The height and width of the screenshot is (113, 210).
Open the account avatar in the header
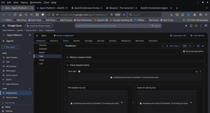click(x=206, y=25)
